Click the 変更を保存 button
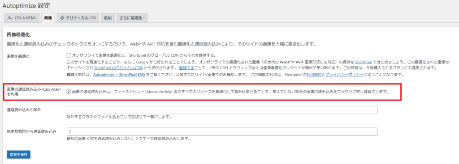 pyautogui.click(x=18, y=155)
